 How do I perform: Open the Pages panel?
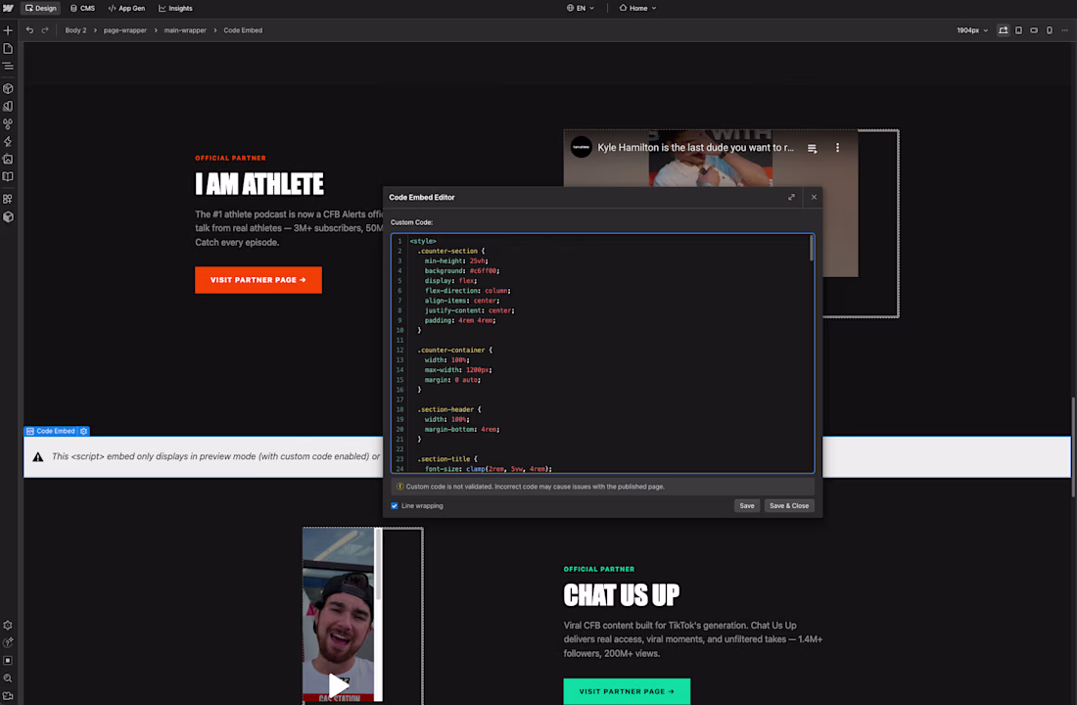pos(8,49)
